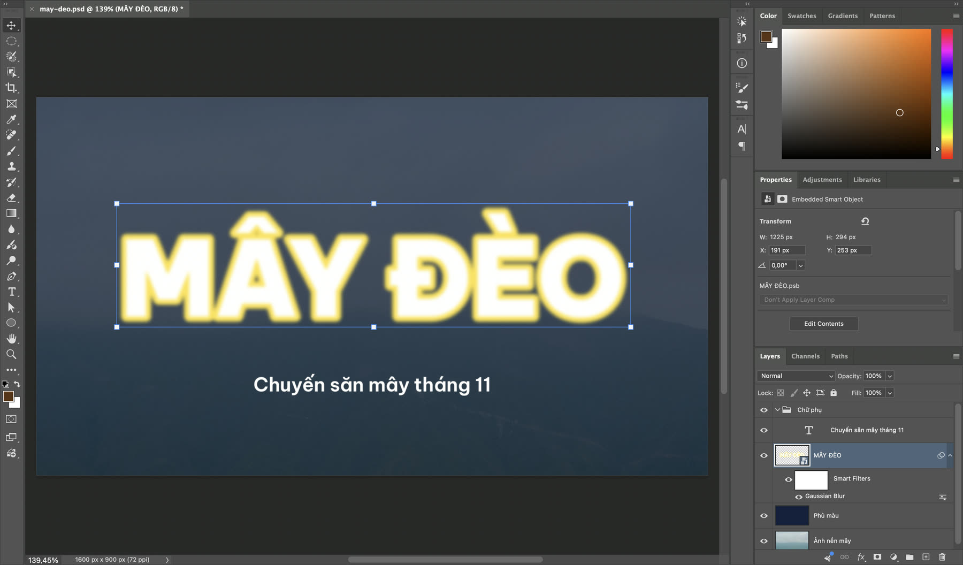Screen dimensions: 963x565
Task: Reset the transform in Properties panel
Action: [865, 221]
